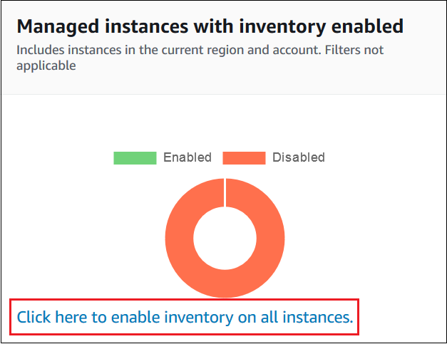
Task: Click the "Managed instances with inventory enabled" heading
Action: click(210, 27)
